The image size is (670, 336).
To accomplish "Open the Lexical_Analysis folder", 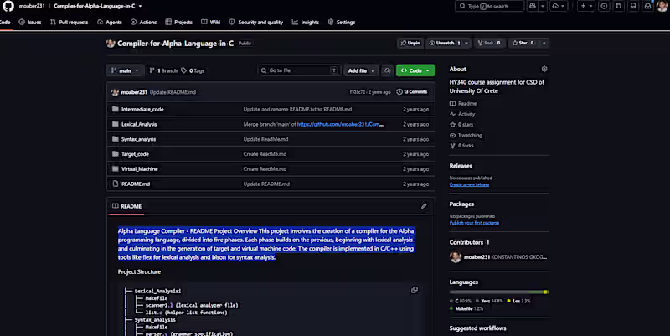I will [x=139, y=124].
